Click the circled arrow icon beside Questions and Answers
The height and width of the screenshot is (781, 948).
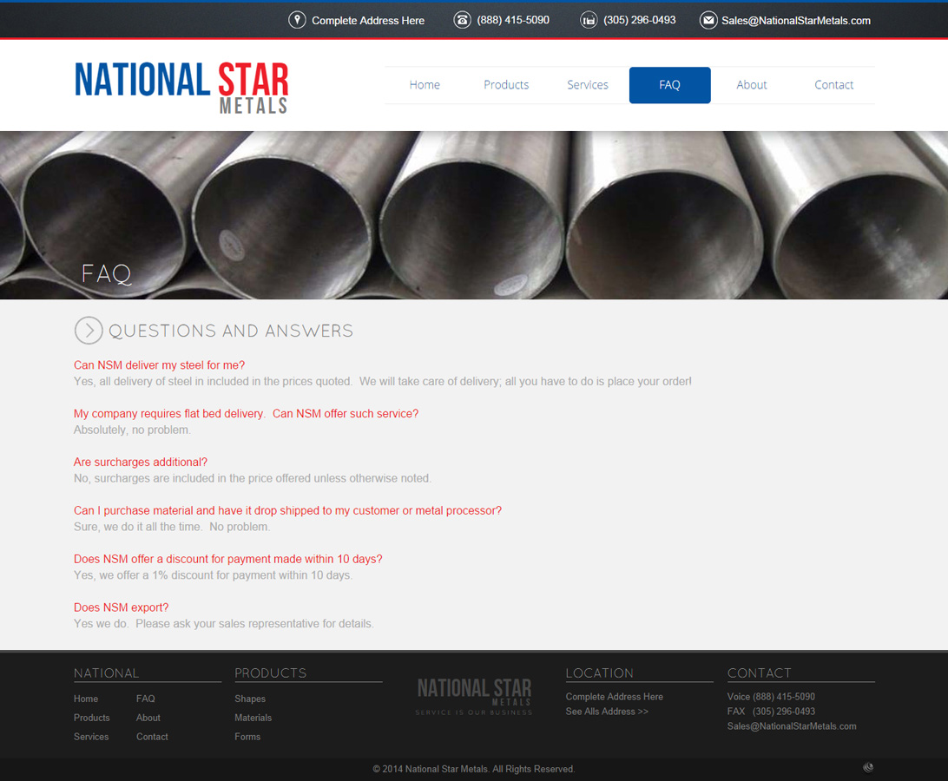89,331
